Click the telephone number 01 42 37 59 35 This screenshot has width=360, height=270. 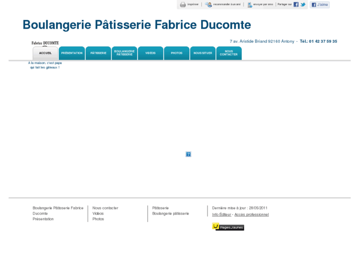pos(323,41)
